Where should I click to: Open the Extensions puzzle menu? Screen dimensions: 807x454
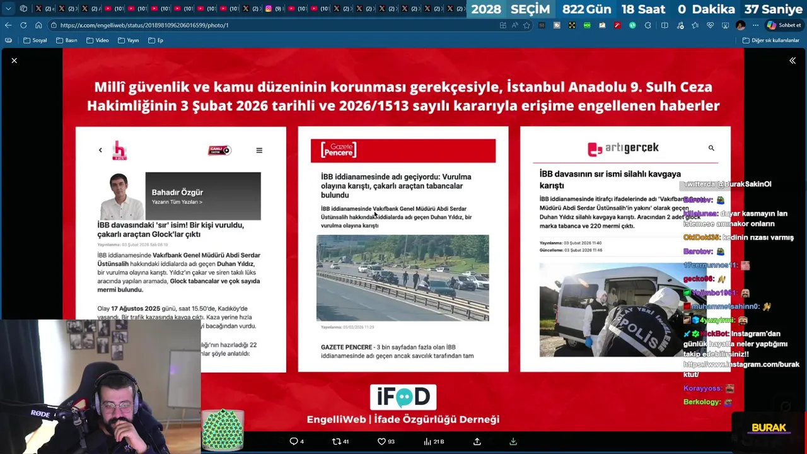pyautogui.click(x=647, y=25)
